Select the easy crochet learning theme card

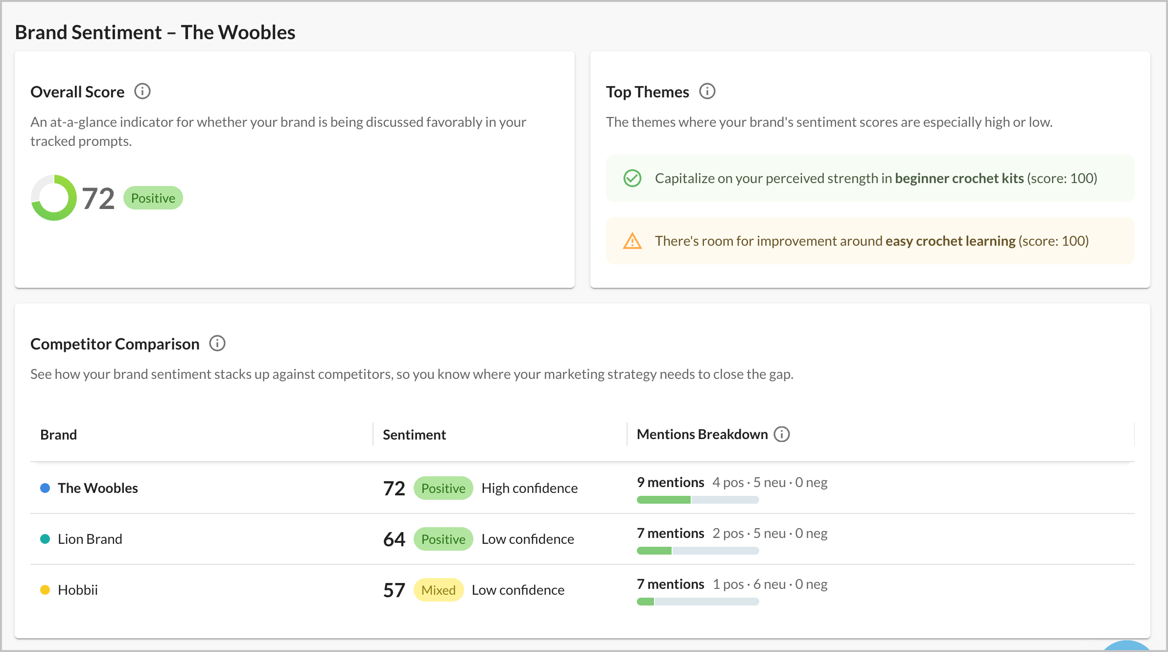pos(870,241)
